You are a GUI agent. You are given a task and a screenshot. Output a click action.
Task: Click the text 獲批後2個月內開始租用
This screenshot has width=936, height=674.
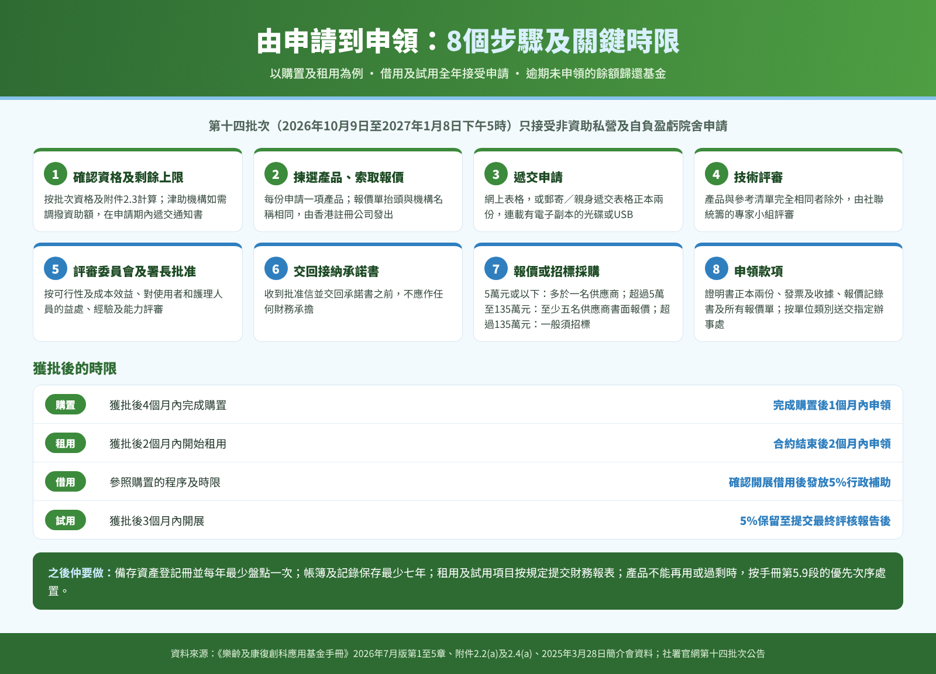click(168, 444)
